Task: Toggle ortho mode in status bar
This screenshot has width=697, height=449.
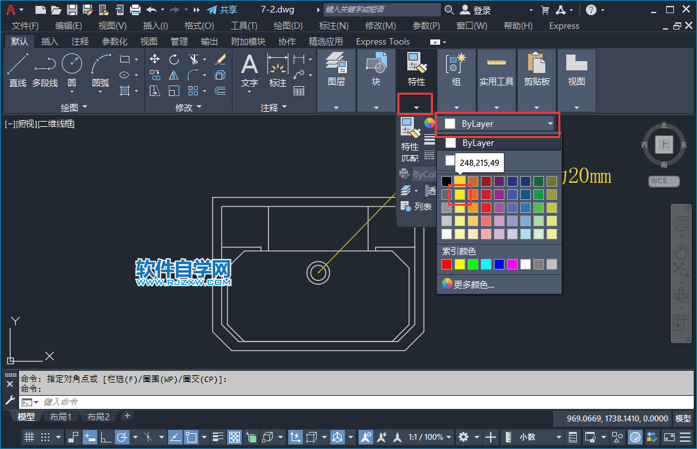Action: click(104, 437)
